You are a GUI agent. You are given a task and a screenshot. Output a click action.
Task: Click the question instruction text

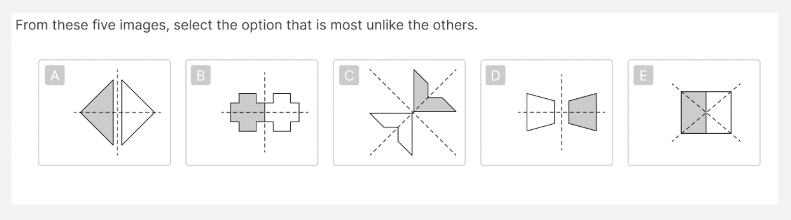click(247, 25)
